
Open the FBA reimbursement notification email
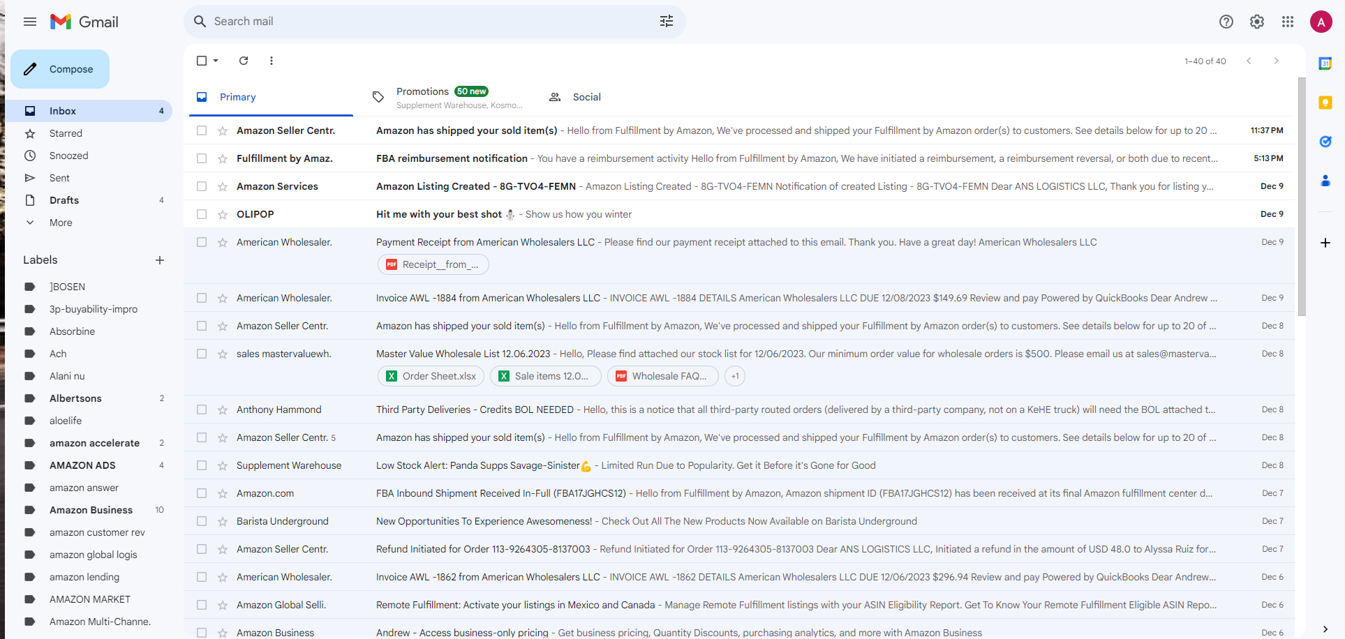tap(739, 158)
